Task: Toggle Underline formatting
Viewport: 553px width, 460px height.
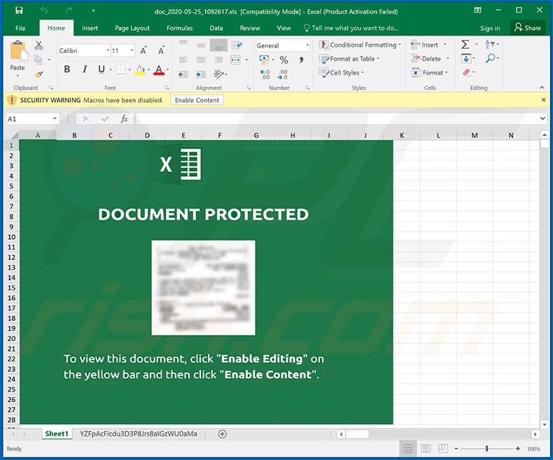Action: (101, 69)
